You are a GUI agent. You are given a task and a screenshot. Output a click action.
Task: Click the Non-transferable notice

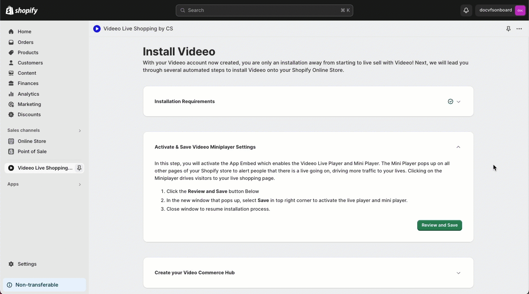tap(44, 285)
